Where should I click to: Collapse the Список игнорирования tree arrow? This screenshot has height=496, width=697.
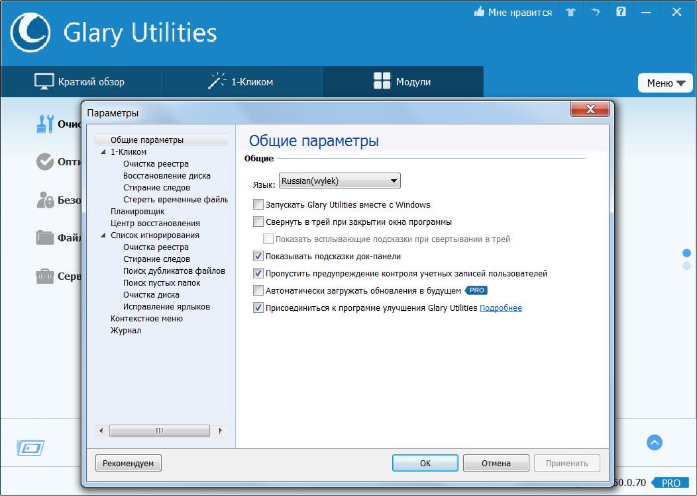coord(103,235)
